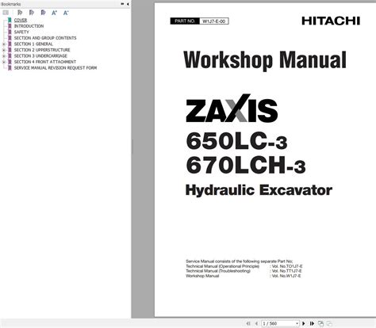This screenshot has width=376, height=328.
Task: Click the previous view icon in bottom bar
Action: (320, 323)
